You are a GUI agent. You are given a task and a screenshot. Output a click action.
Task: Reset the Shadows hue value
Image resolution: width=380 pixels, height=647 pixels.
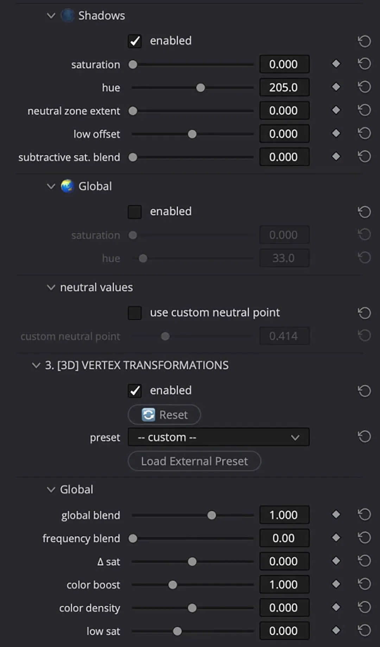pos(364,87)
